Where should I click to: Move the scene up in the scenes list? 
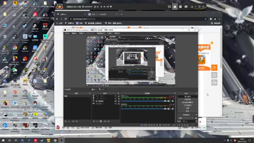pyautogui.click(x=73, y=121)
